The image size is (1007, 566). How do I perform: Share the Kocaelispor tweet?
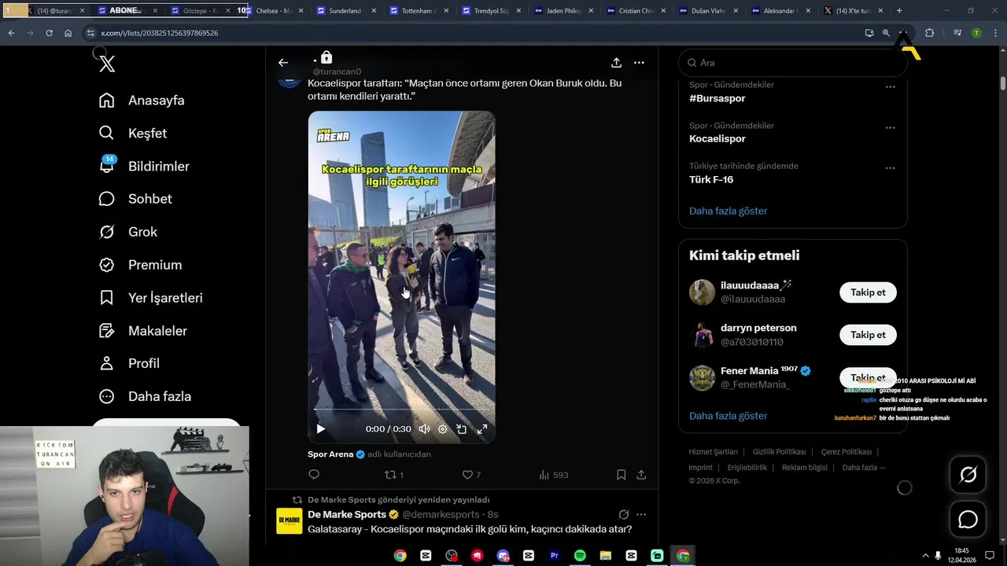pyautogui.click(x=641, y=475)
